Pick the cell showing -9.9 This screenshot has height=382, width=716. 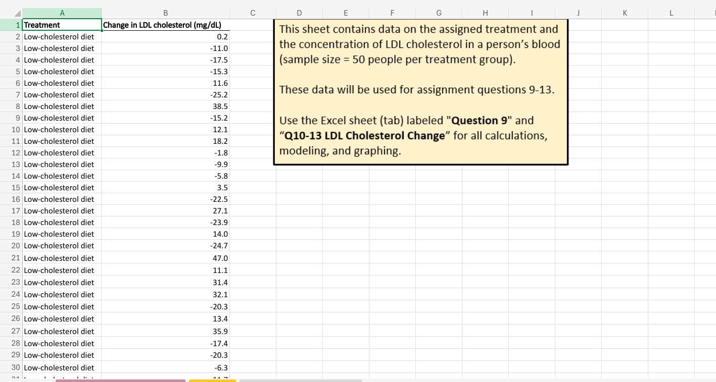[165, 165]
